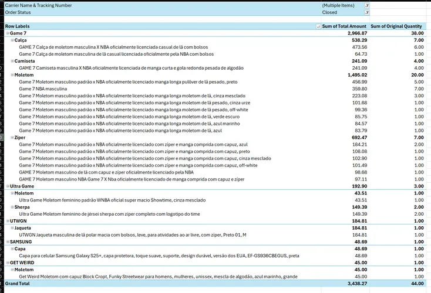Click the amount 102.90 cell
This screenshot has height=293, width=431.
point(359,159)
